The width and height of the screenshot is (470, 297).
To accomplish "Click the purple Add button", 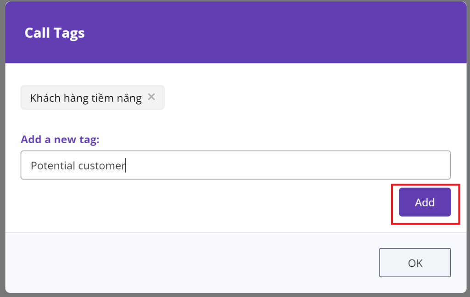I will [425, 202].
